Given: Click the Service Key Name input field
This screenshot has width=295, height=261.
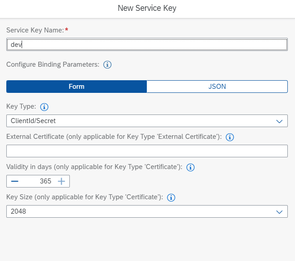Looking at the screenshot, I should pyautogui.click(x=147, y=45).
